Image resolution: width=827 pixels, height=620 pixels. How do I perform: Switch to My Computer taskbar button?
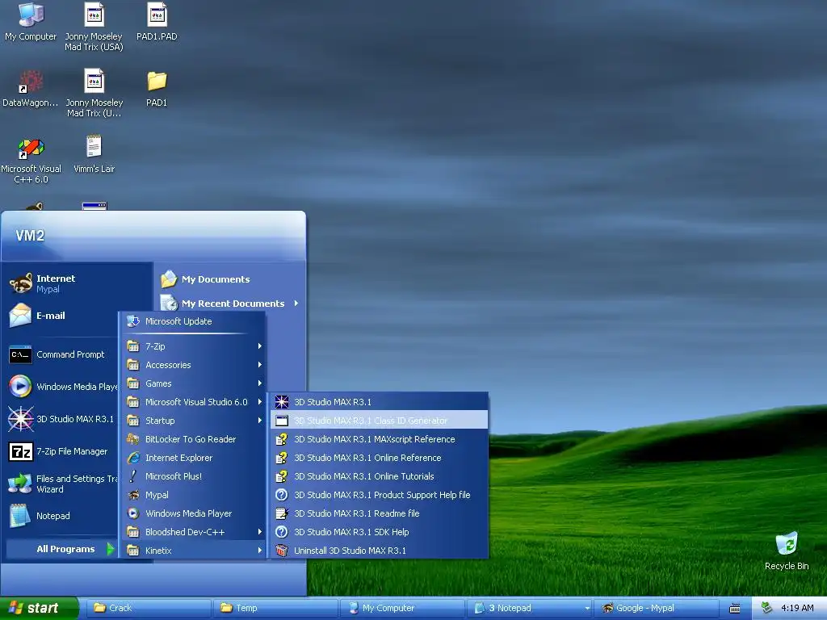tap(402, 608)
